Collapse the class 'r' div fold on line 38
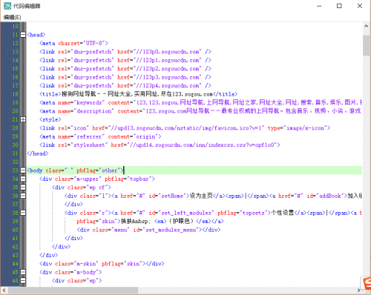This screenshot has height=295, width=371. pos(23,213)
